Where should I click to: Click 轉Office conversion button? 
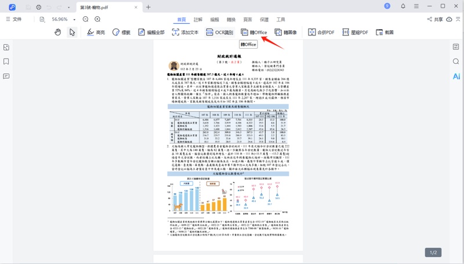click(x=254, y=32)
